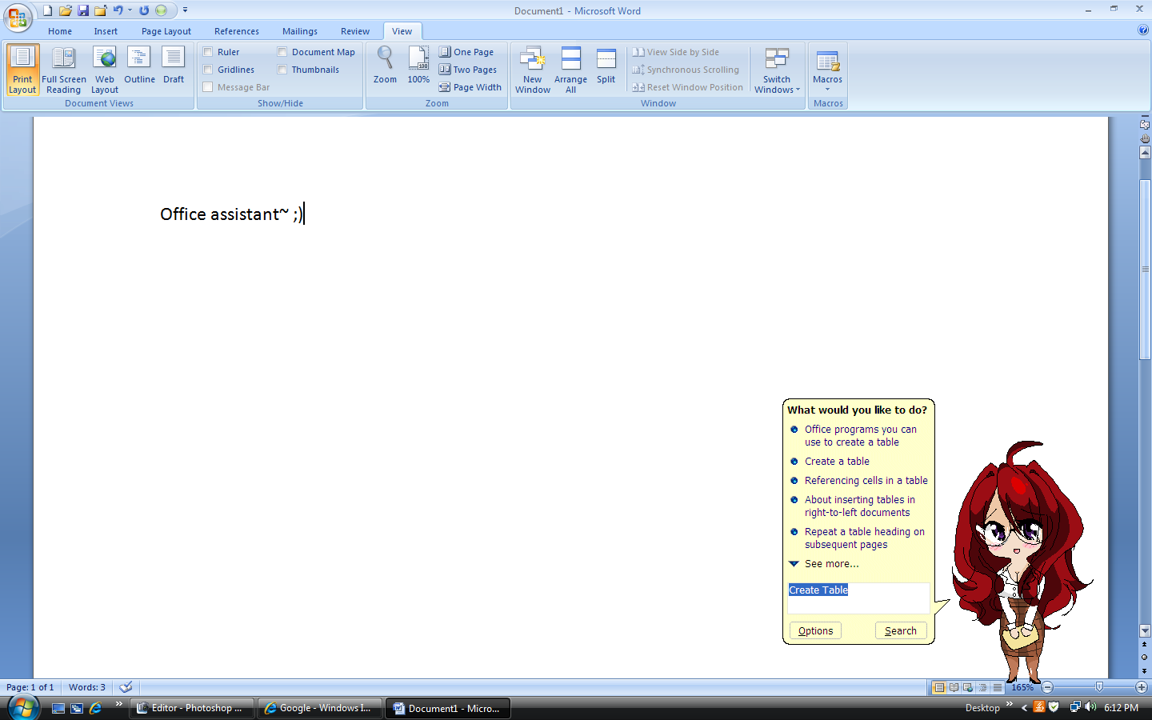Open the Page Layout tab
Image resolution: width=1152 pixels, height=720 pixels.
[166, 31]
